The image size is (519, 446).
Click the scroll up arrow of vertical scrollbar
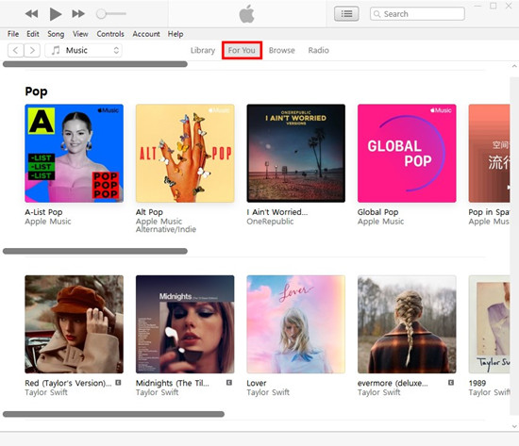point(514,66)
